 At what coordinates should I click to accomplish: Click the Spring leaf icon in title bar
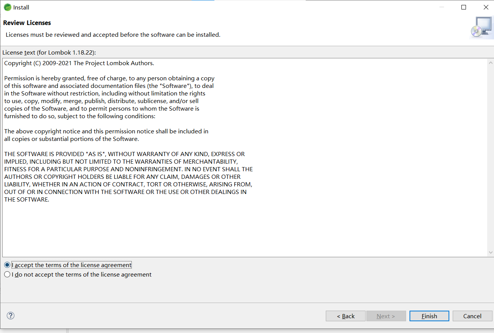point(7,7)
